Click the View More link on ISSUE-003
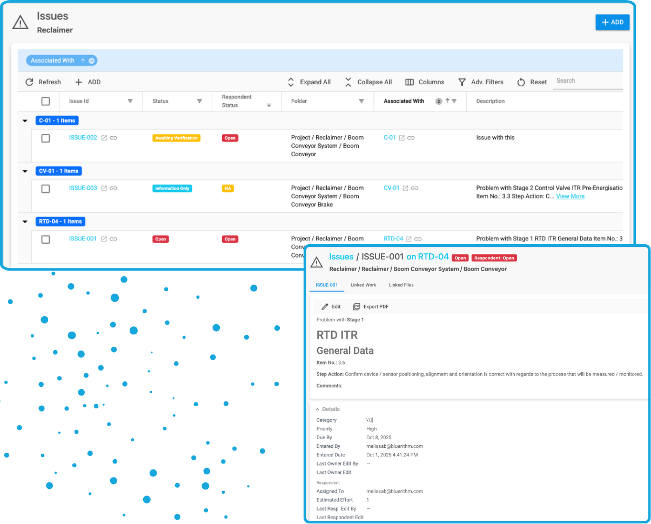 coord(570,196)
